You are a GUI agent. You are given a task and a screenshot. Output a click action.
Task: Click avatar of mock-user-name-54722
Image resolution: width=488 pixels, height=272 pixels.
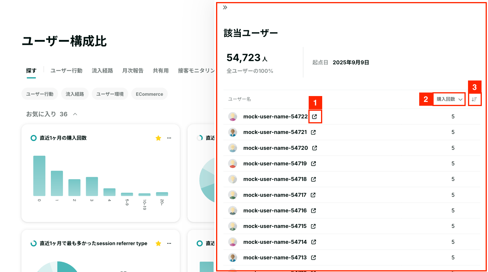pos(233,117)
